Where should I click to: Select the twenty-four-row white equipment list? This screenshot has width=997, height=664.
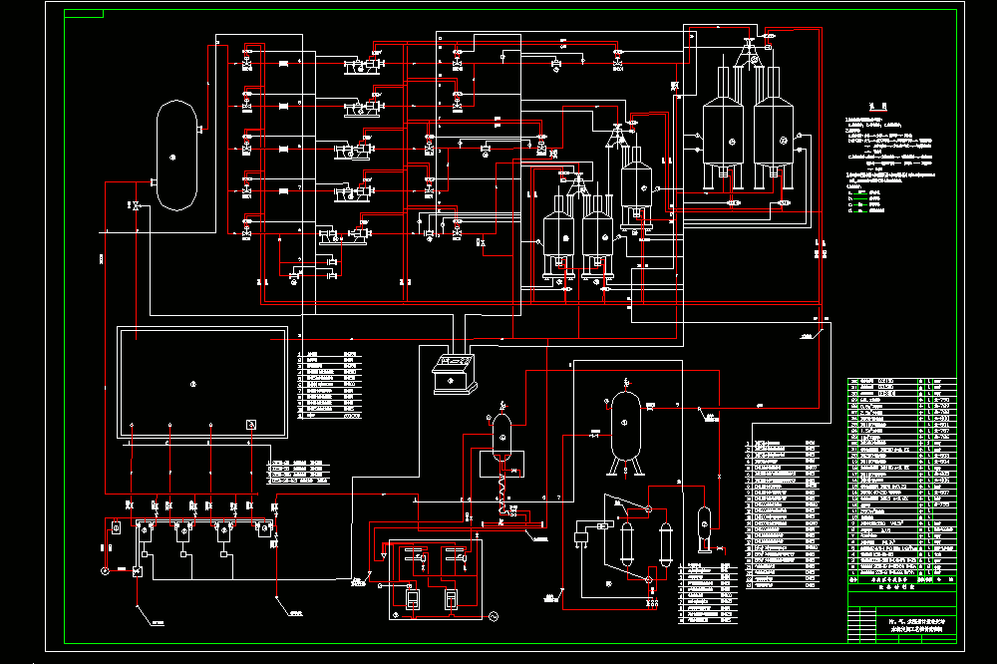782,513
